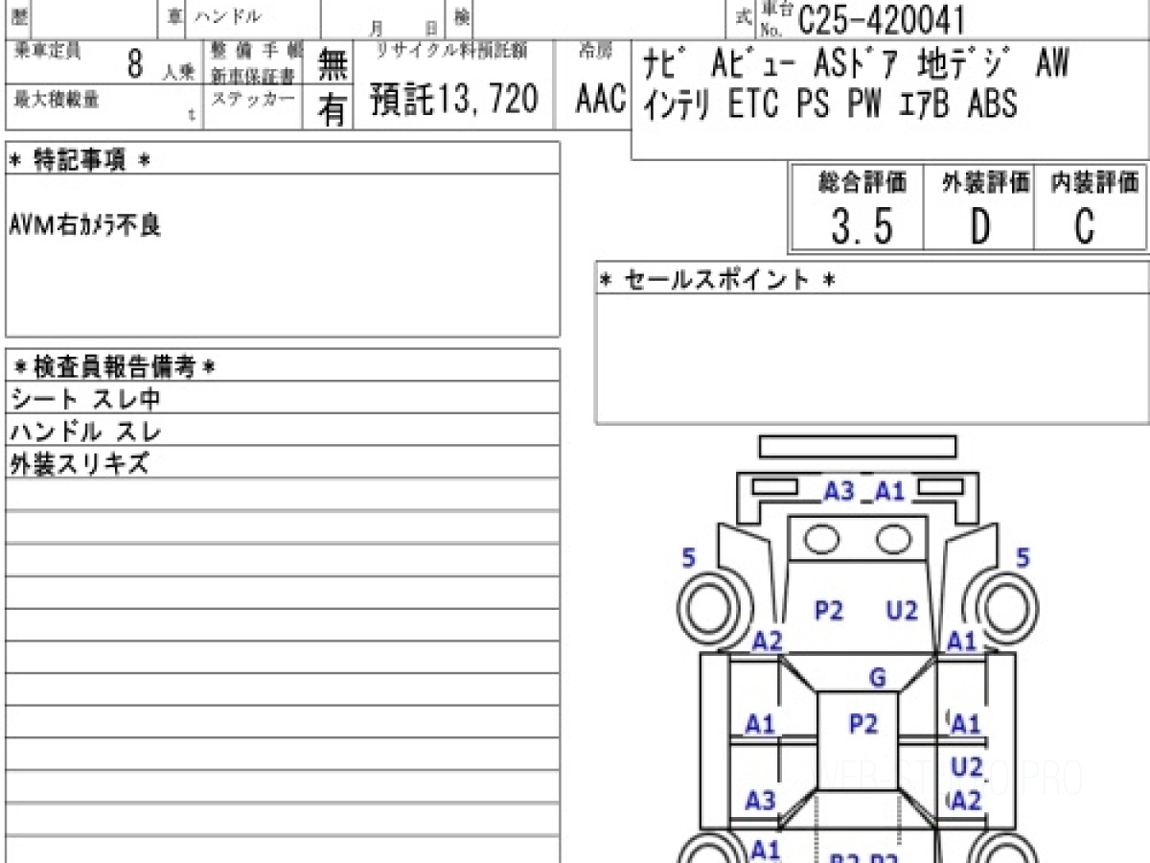The width and height of the screenshot is (1150, 863).
Task: Click the 内装評価 header
Action: (x=1093, y=182)
